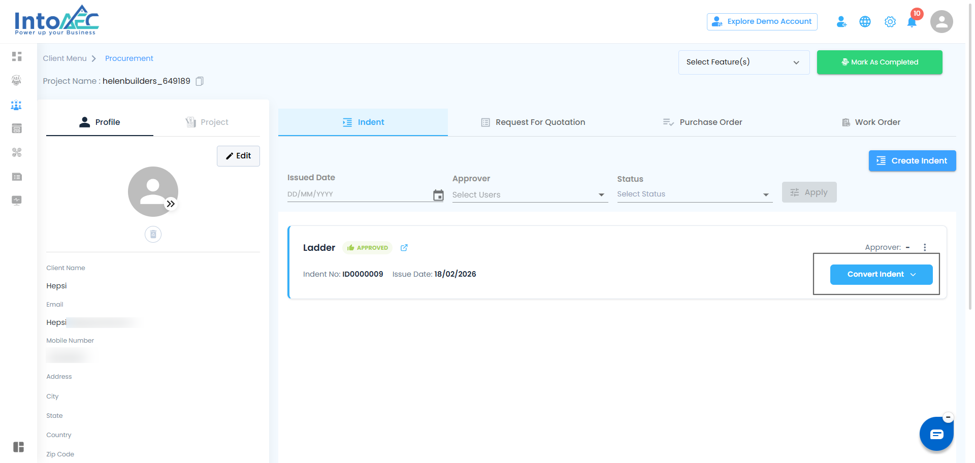The width and height of the screenshot is (975, 463).
Task: Click the Ladder indent title
Action: (319, 248)
